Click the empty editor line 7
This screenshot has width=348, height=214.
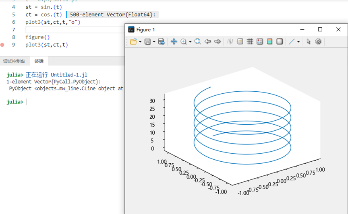(x=75, y=30)
